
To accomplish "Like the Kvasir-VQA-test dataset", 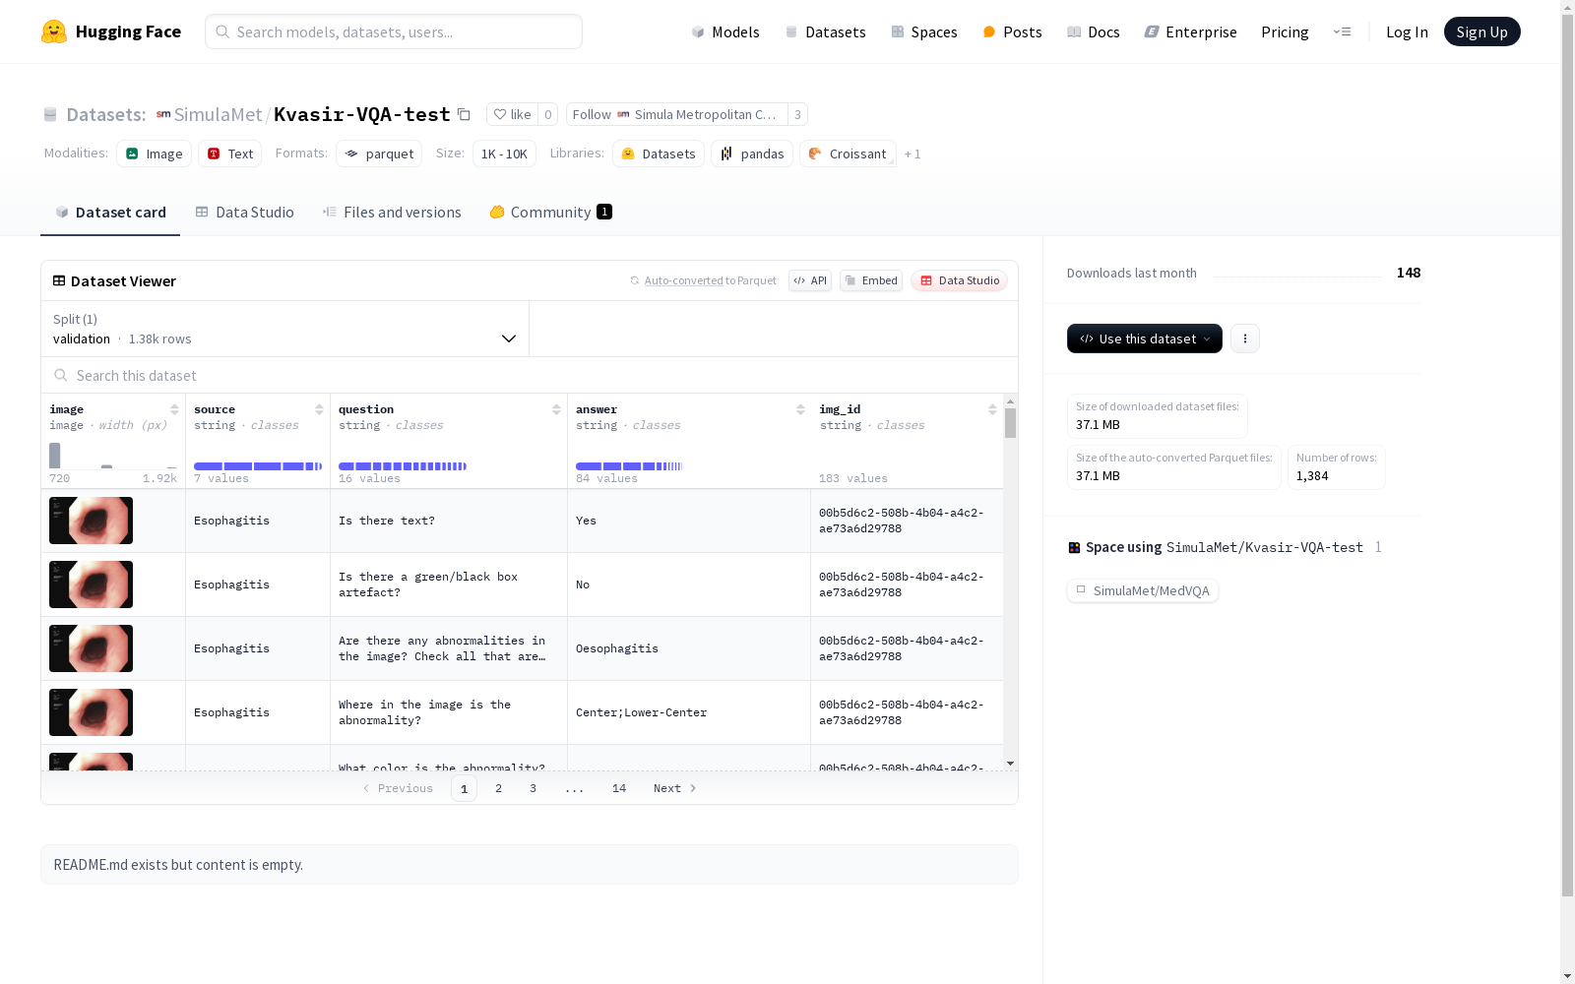I will coord(513,114).
